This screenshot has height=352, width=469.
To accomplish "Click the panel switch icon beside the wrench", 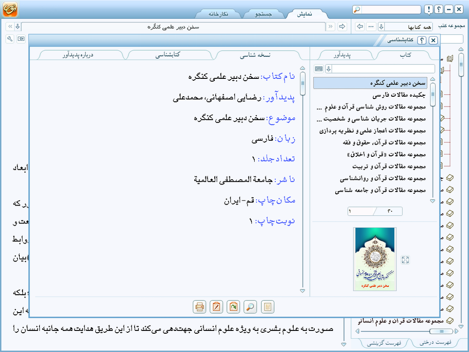I will tap(21, 38).
